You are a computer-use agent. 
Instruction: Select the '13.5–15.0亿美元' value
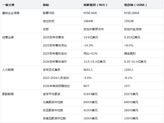(x=94, y=61)
